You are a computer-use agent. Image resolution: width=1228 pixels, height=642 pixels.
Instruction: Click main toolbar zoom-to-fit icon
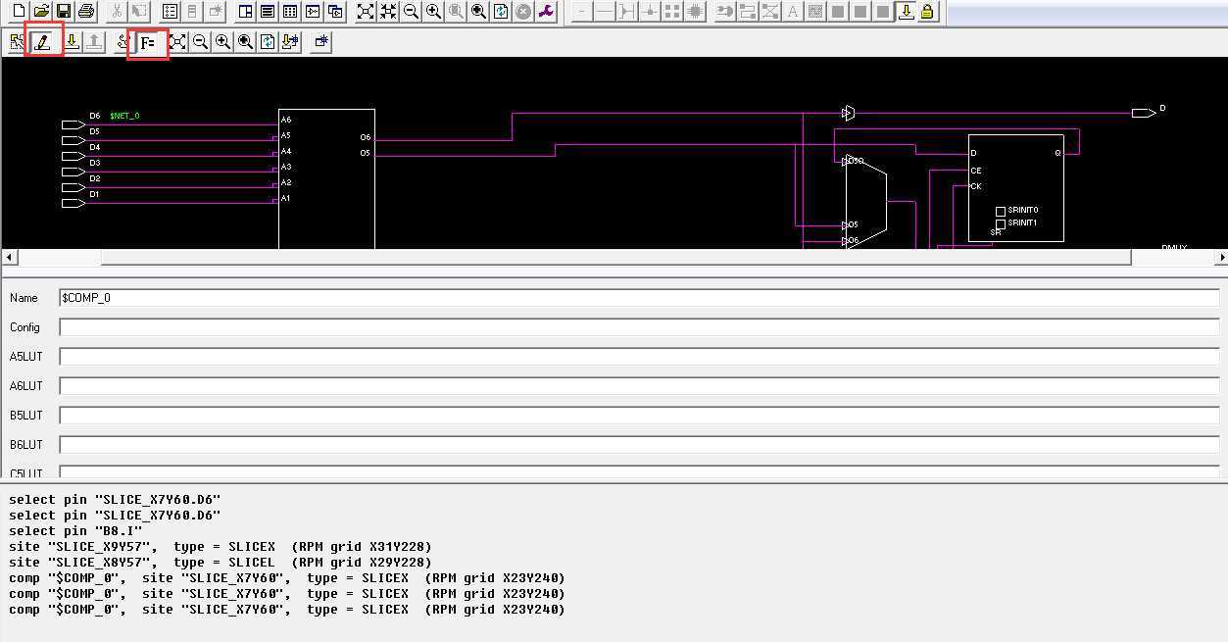[366, 12]
